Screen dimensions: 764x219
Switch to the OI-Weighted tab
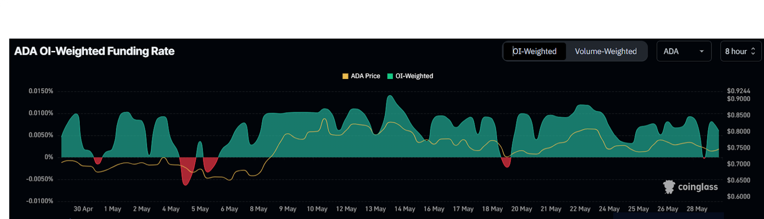pos(535,51)
